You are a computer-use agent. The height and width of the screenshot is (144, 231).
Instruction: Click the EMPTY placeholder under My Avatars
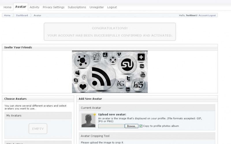pos(38,128)
